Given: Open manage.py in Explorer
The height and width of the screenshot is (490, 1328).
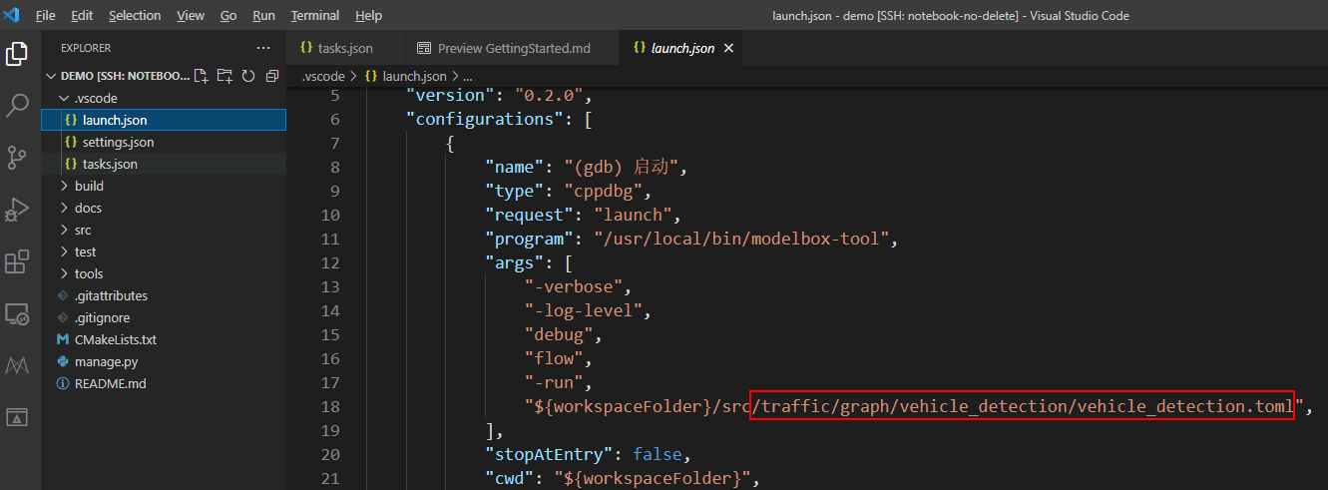Looking at the screenshot, I should click(164, 361).
